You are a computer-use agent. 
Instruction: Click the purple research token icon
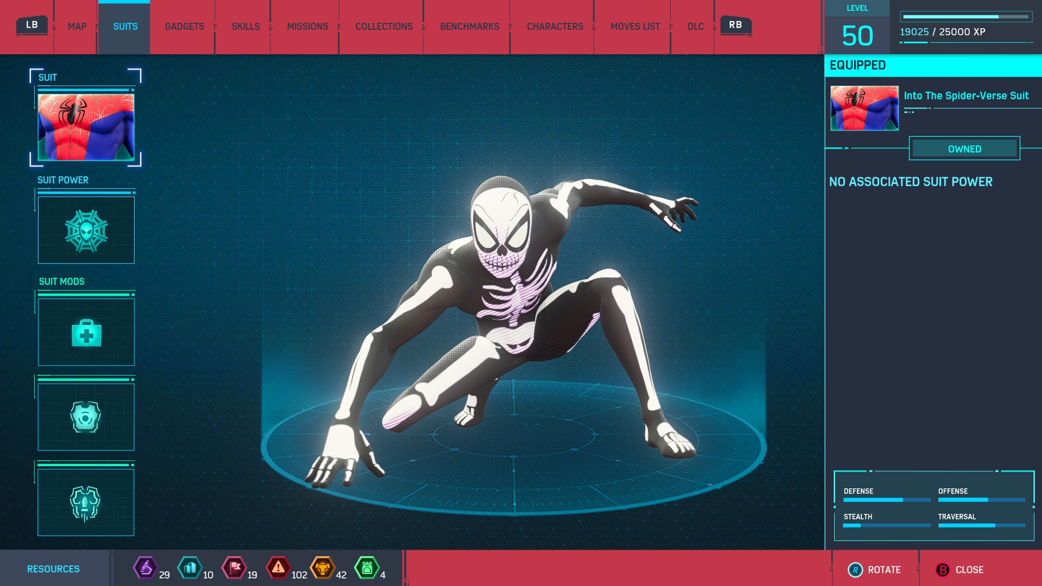pos(145,568)
